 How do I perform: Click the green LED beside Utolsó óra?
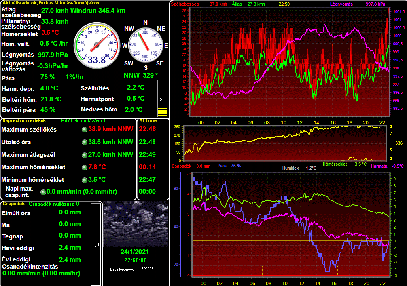pos(84,142)
